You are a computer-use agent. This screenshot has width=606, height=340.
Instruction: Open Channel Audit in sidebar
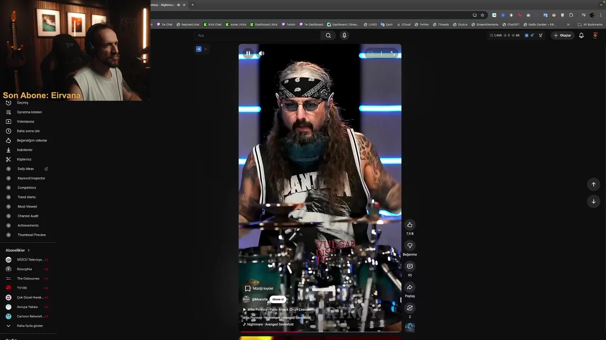click(28, 216)
